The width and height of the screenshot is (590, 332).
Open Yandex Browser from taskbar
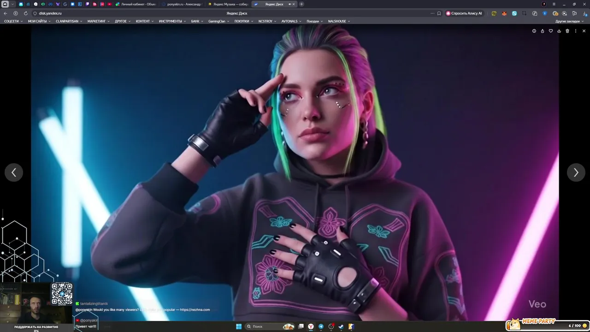[x=311, y=326]
